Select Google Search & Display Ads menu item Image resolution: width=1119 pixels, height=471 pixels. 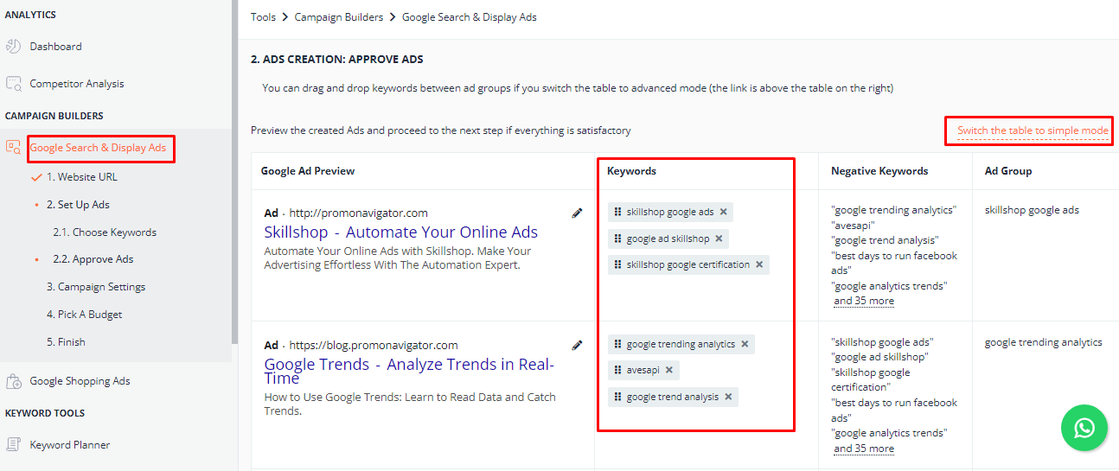[x=98, y=148]
